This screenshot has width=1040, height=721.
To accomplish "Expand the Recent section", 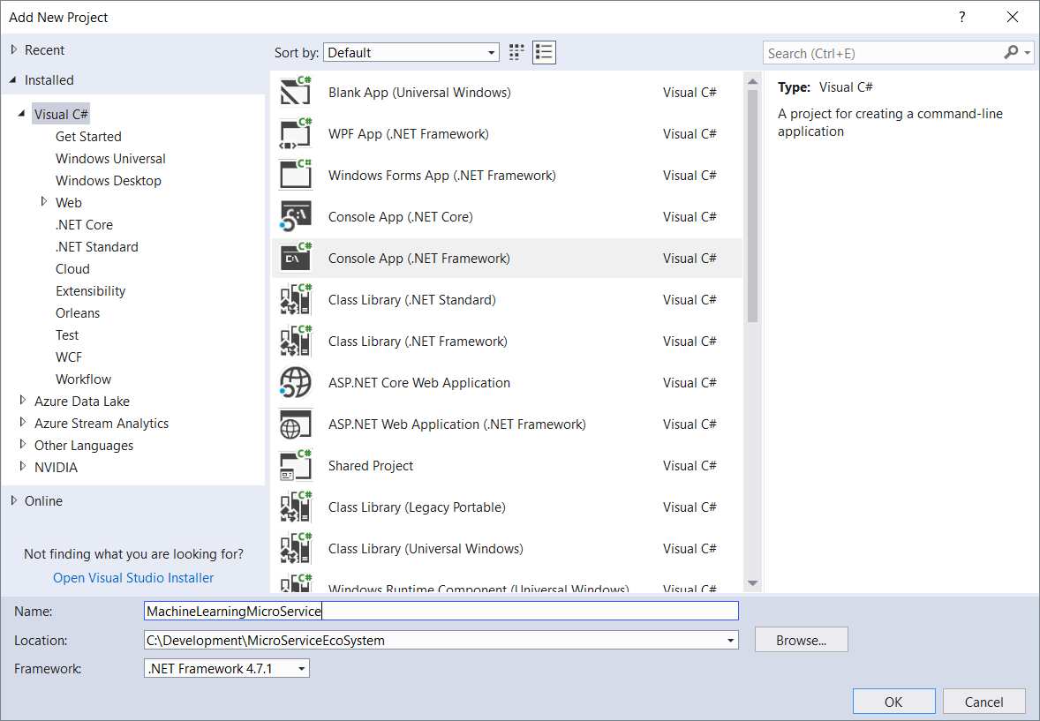I will [x=14, y=49].
